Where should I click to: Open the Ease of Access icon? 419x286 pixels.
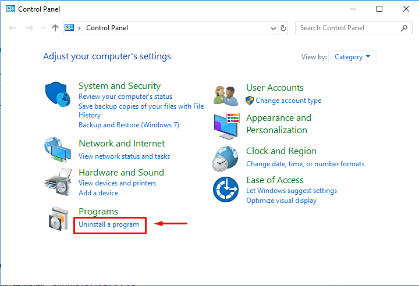[226, 190]
